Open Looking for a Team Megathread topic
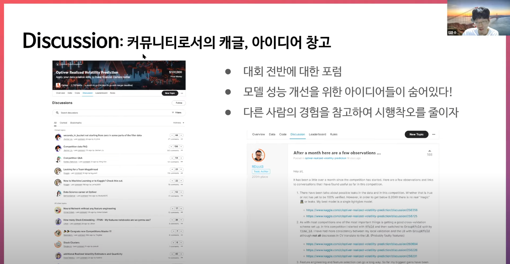 81,169
